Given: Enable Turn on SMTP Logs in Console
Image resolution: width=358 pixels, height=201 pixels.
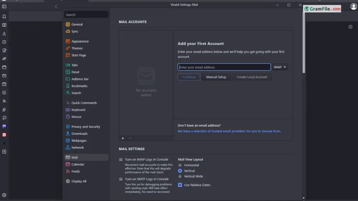Looking at the screenshot, I should click(121, 179).
